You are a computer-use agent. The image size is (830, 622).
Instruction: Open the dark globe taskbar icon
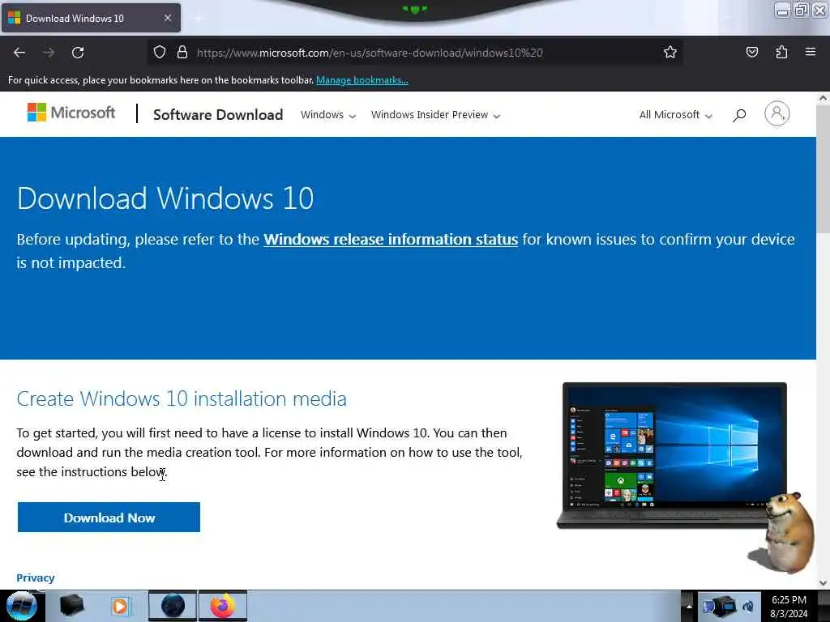[173, 606]
